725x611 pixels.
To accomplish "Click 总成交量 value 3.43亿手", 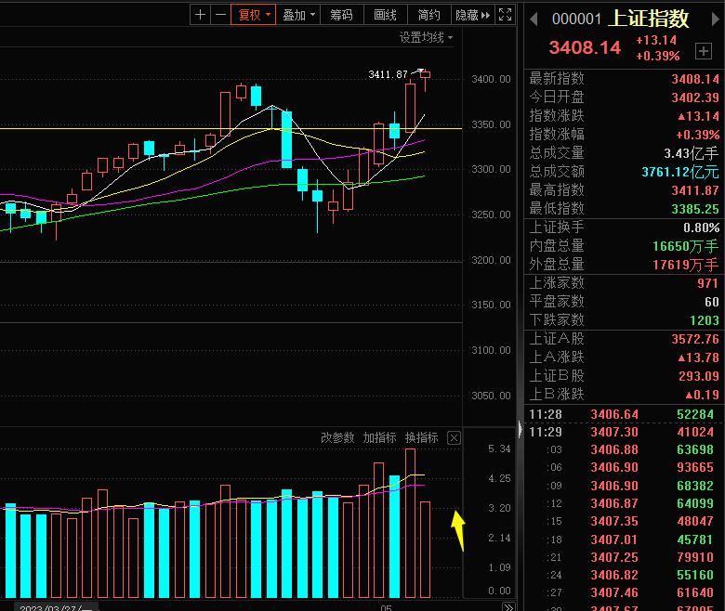I will coord(692,153).
